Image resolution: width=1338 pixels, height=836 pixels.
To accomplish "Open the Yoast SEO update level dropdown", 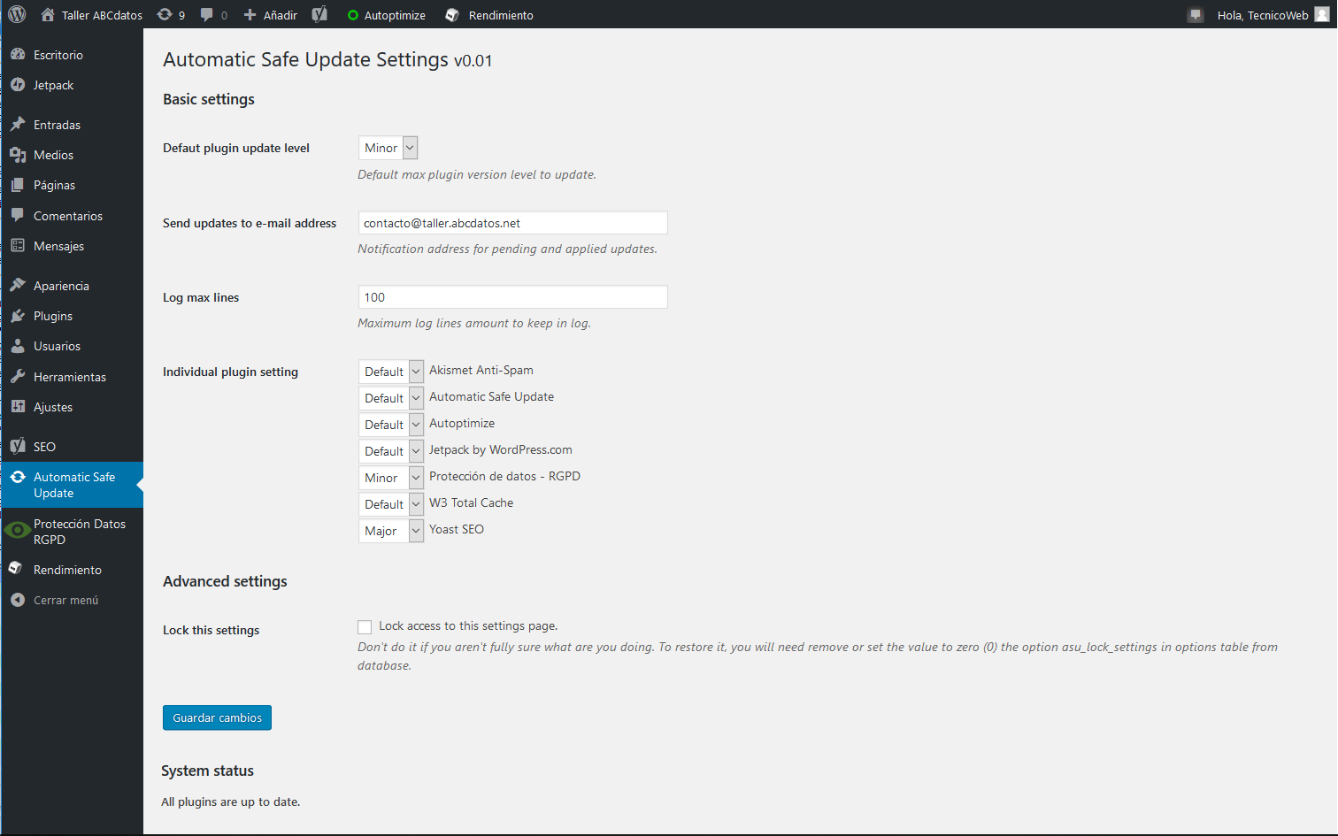I will coord(390,531).
